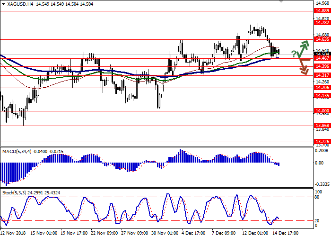Click the 14.396 support level label
The height and width of the screenshot is (237, 331).
point(322,66)
